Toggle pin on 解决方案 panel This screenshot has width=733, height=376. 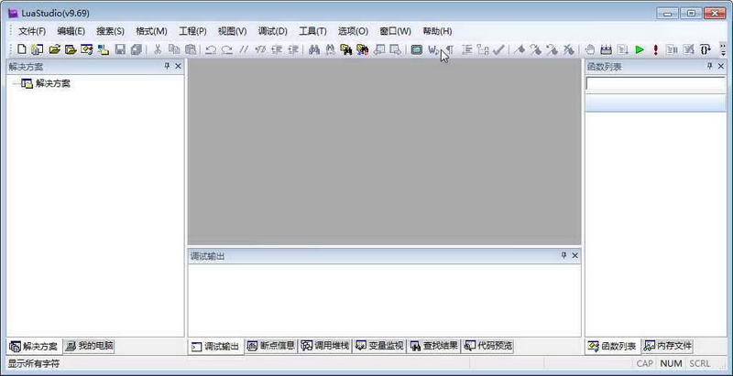(168, 66)
